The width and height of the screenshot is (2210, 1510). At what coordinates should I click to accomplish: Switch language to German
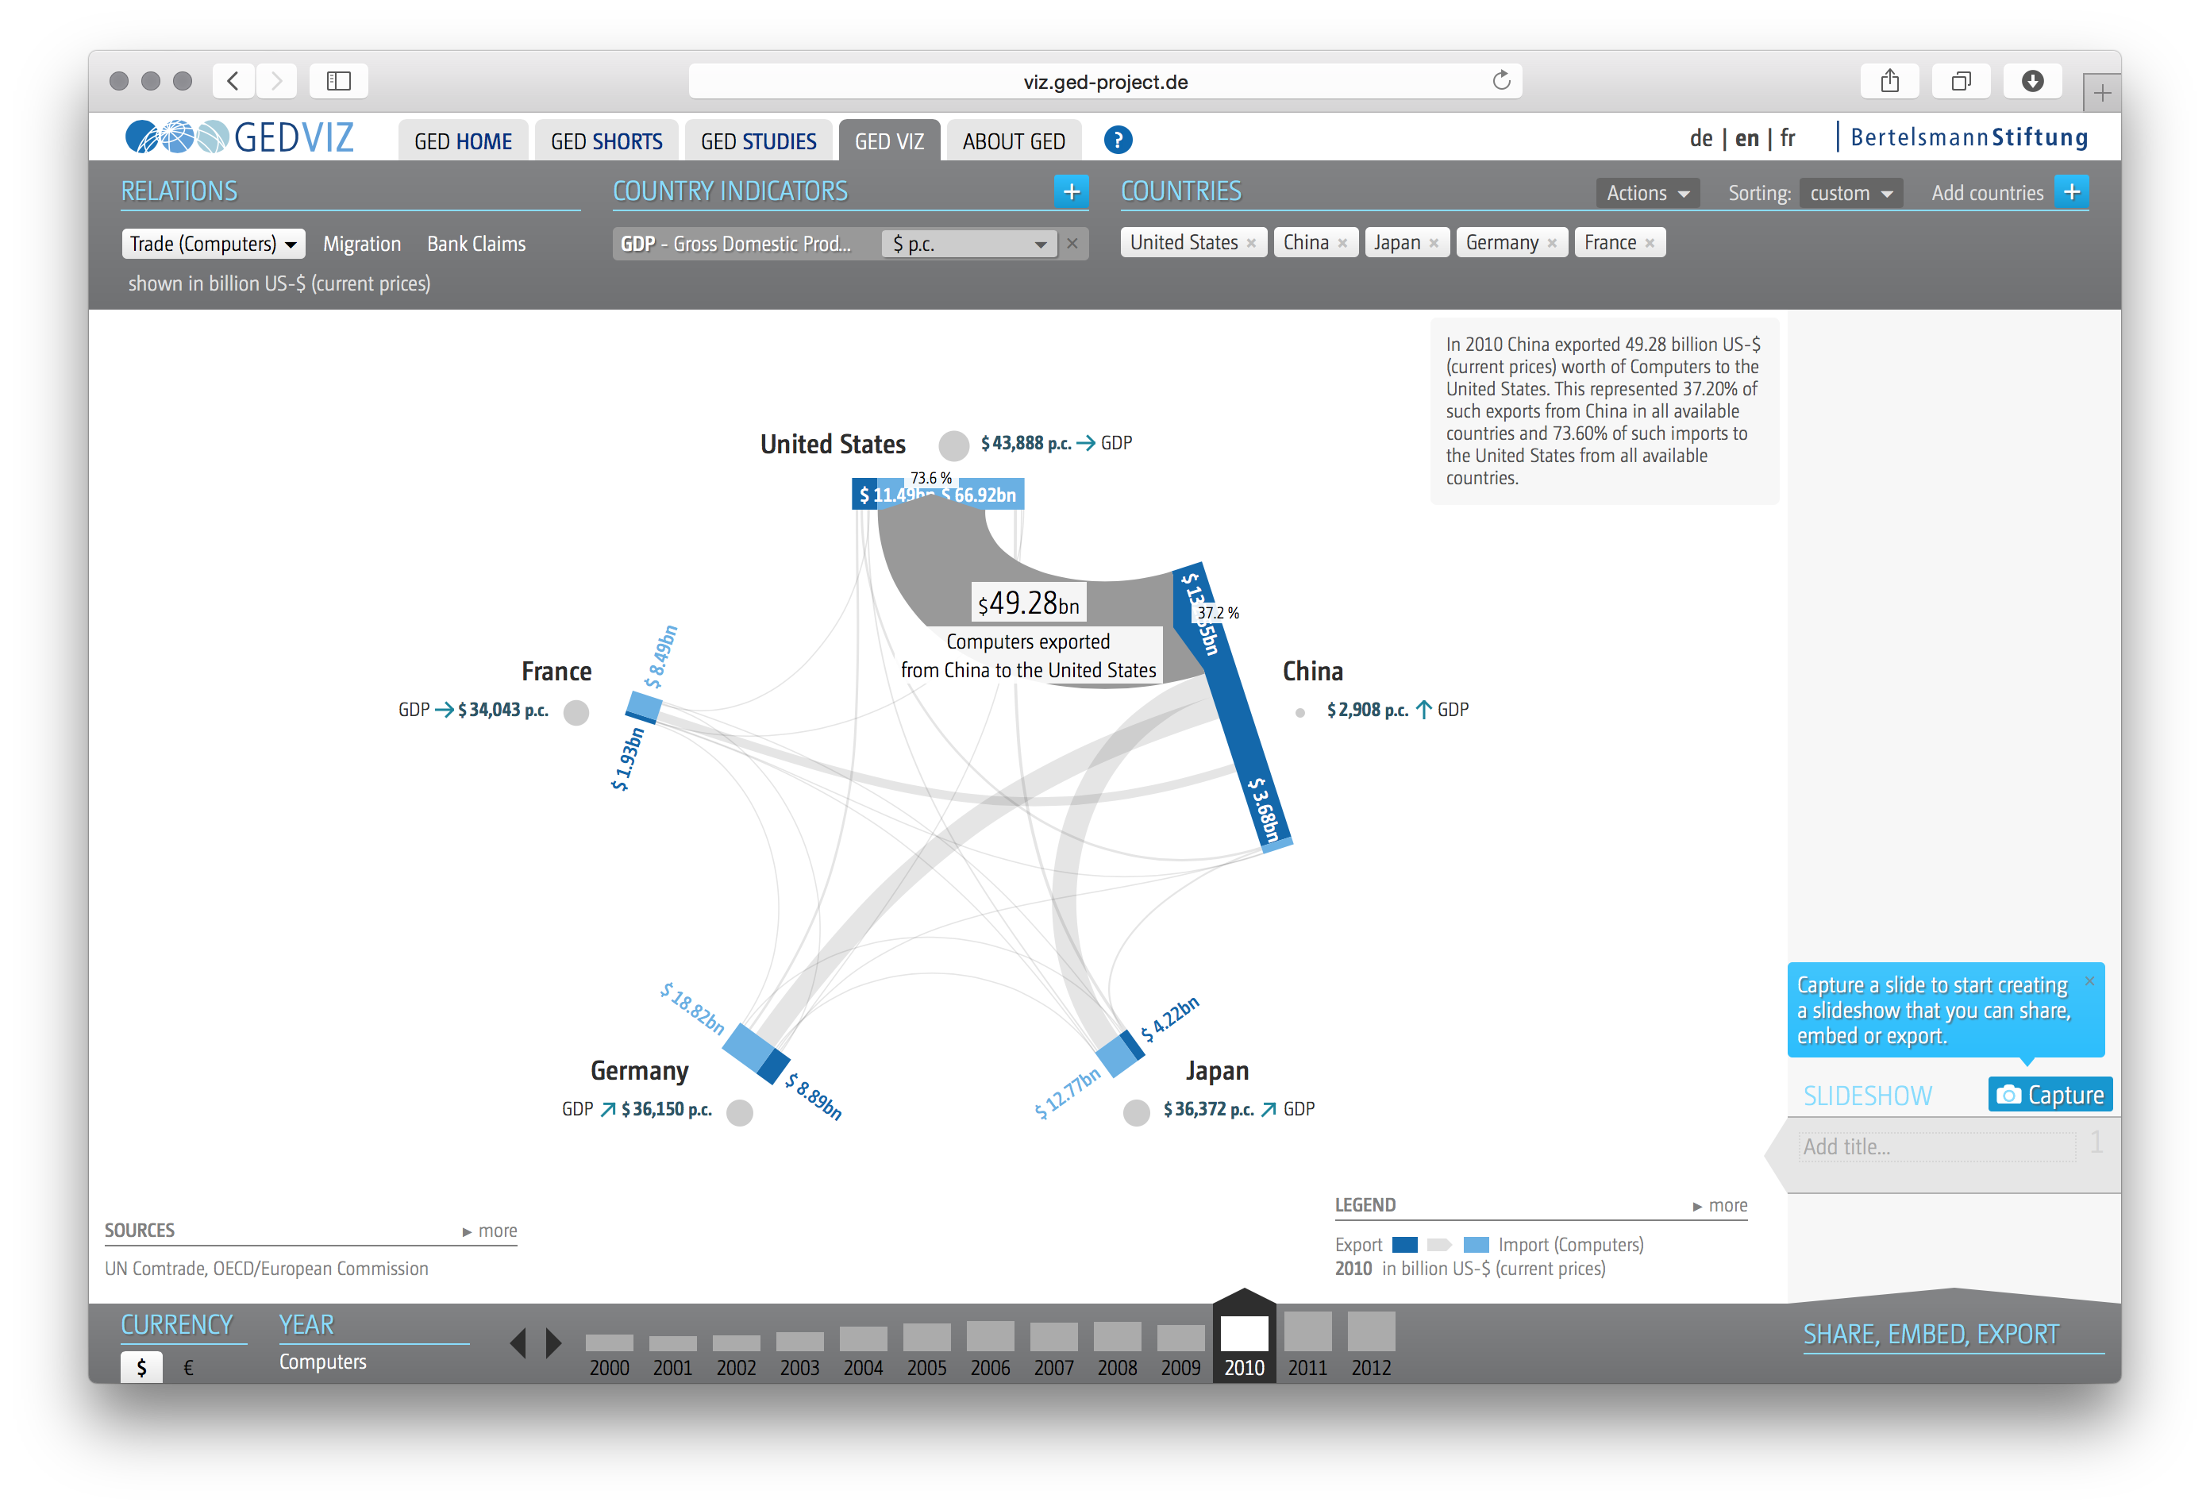[1700, 139]
